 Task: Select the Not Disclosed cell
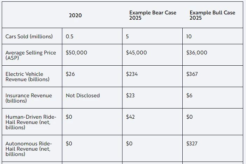[x=83, y=96]
